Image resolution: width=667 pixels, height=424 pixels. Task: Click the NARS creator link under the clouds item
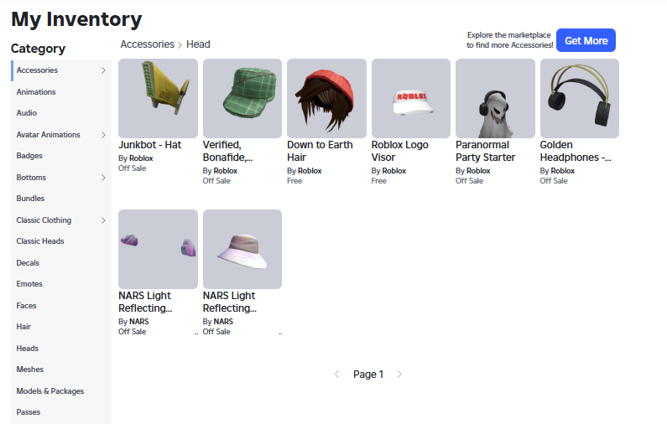(139, 322)
